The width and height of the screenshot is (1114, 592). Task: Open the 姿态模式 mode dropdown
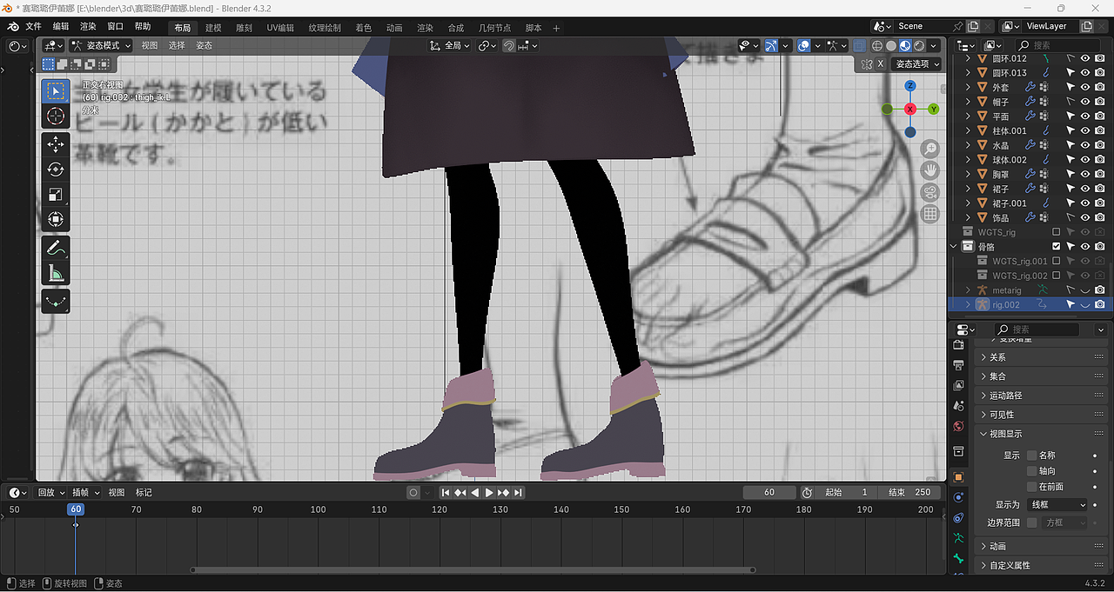pos(98,44)
